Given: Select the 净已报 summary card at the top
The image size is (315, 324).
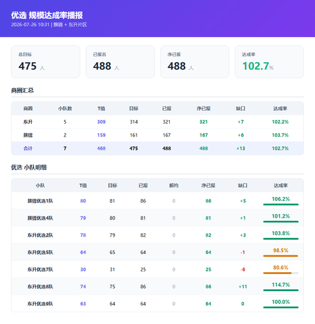Looking at the screenshot, I should 194,62.
